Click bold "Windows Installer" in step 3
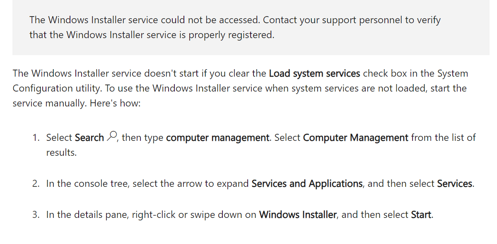Viewport: 497px width, 244px height. point(297,215)
